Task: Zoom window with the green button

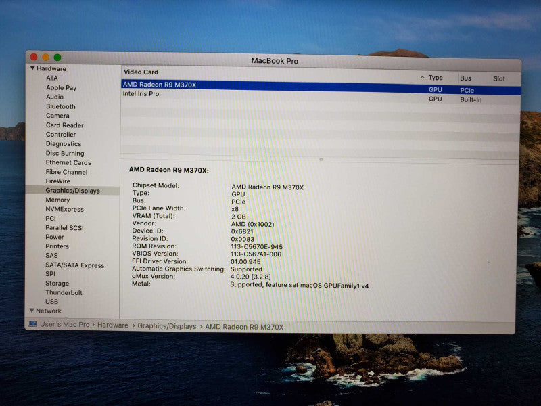Action: click(57, 58)
